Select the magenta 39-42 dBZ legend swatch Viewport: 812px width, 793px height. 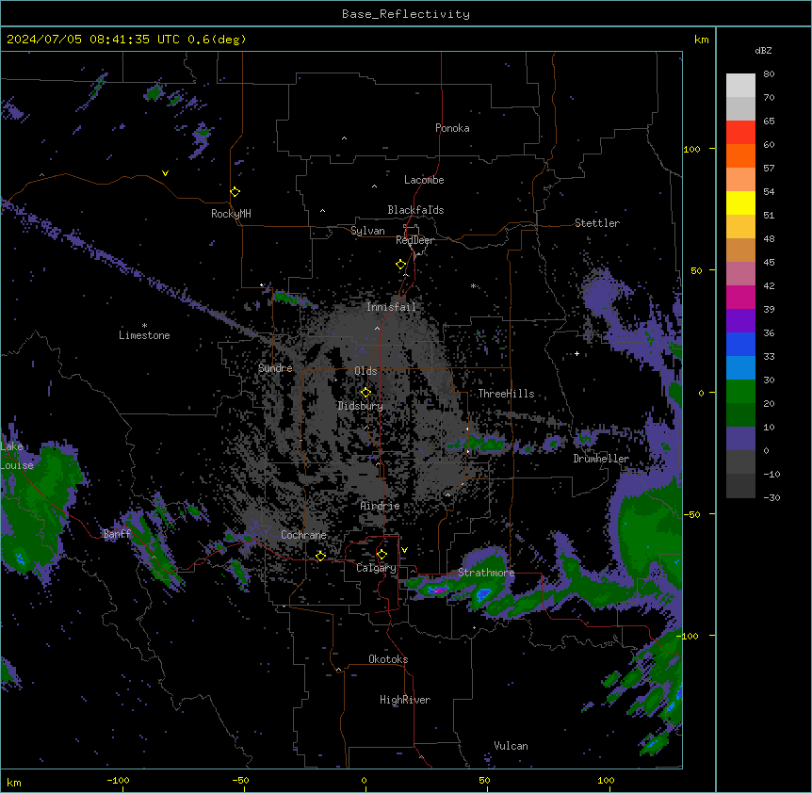(740, 297)
